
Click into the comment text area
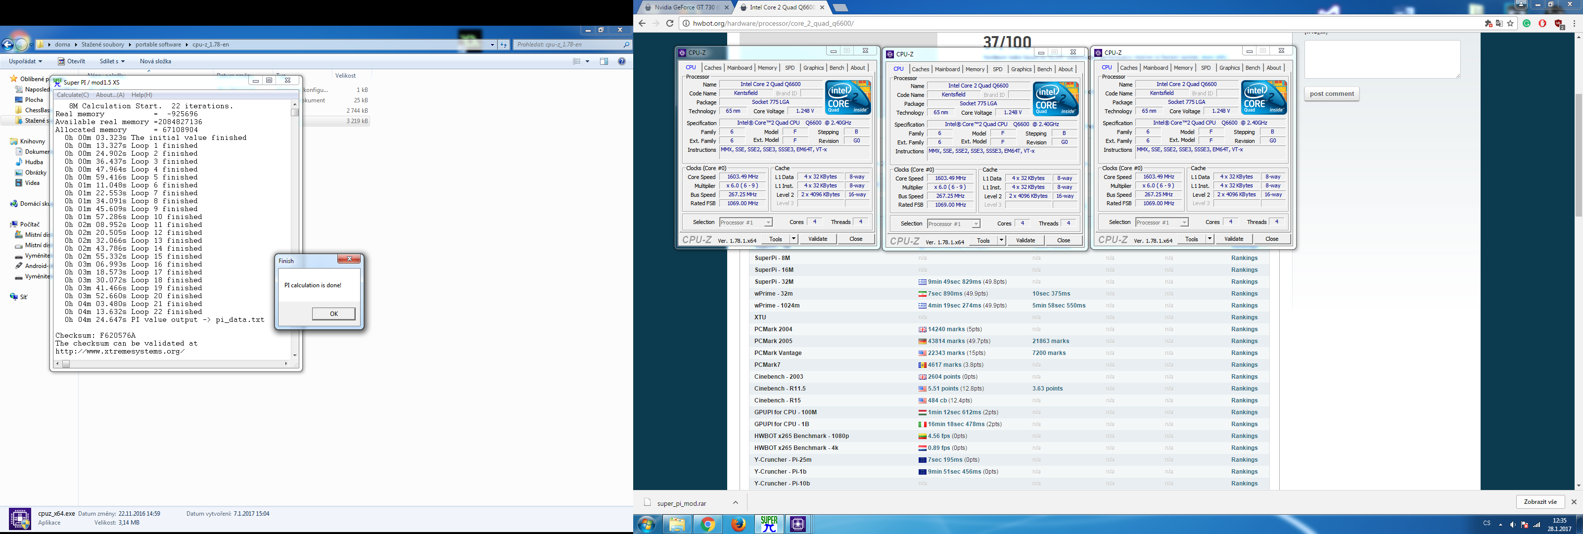[1382, 59]
